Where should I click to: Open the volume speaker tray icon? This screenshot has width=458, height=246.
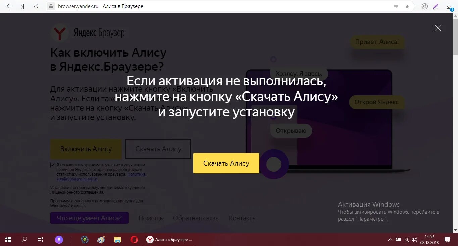(x=415, y=240)
